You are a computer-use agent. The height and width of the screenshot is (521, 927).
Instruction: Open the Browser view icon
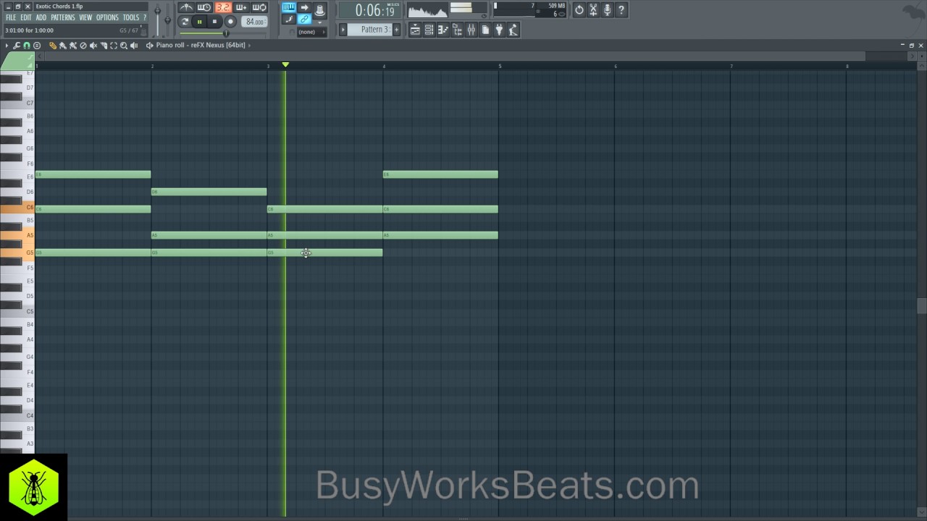457,30
